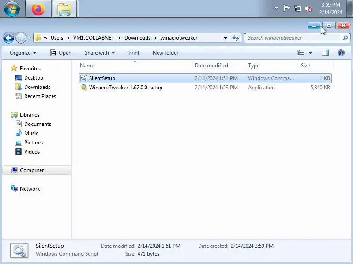Open the Organize menu
The height and width of the screenshot is (264, 353).
(x=23, y=53)
